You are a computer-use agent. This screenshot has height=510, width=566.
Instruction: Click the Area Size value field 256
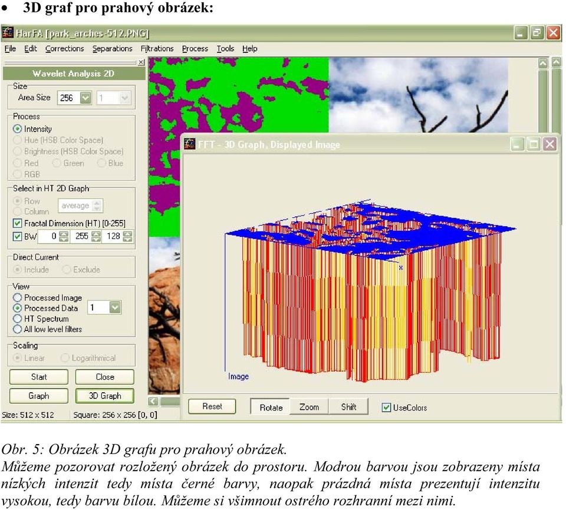coord(68,98)
